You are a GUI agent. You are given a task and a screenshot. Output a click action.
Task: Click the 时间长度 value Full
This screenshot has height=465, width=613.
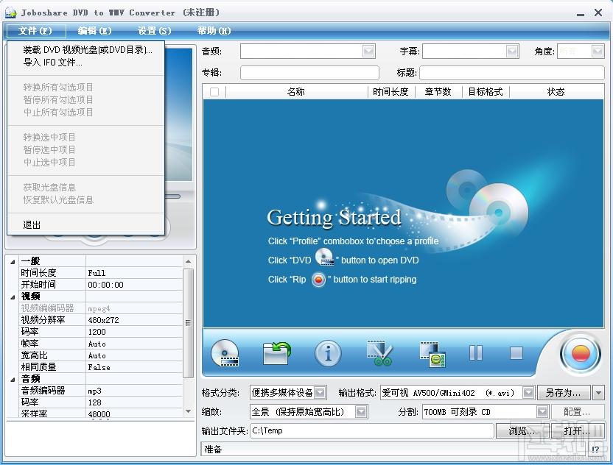point(134,273)
